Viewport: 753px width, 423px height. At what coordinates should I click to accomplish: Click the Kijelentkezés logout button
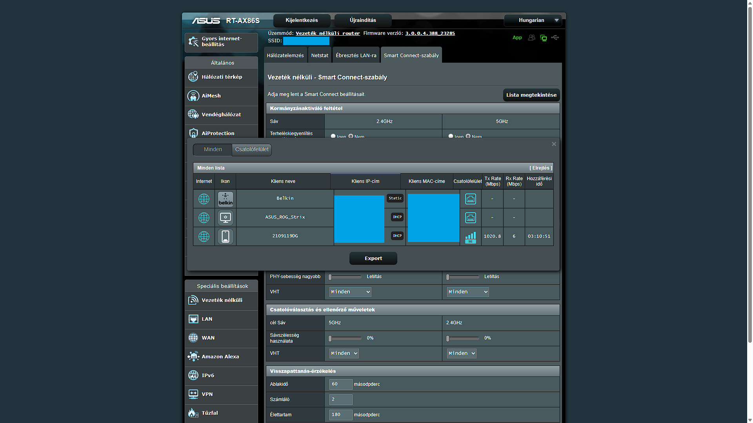pos(302,20)
